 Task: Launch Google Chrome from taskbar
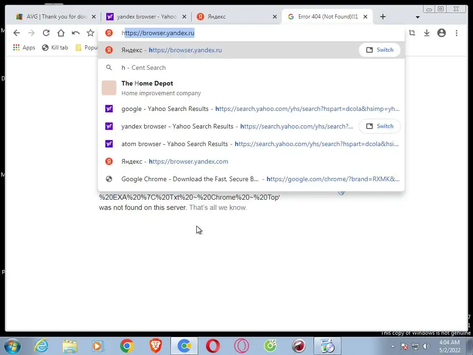click(127, 346)
